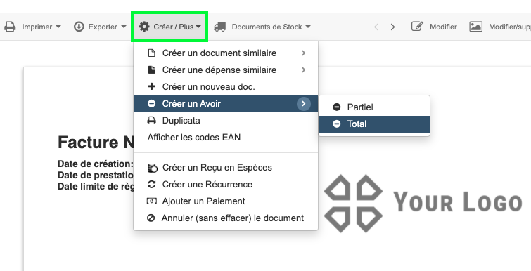
Task: Click the coins icon of Reçu en Espèces
Action: click(153, 168)
